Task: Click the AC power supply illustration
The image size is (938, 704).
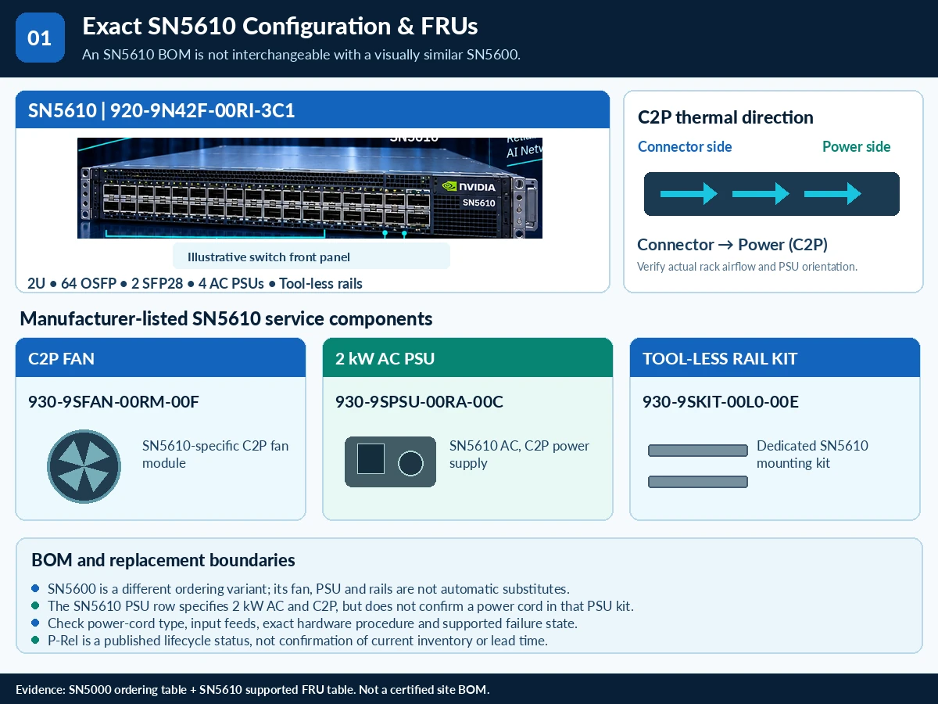Action: click(391, 462)
